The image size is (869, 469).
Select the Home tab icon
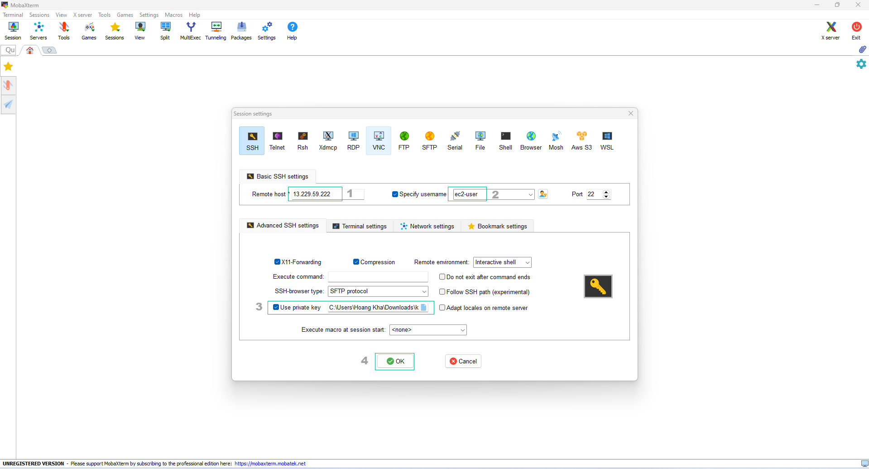(x=30, y=50)
